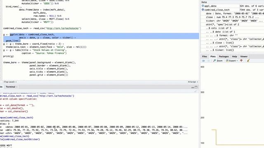Click the 'date : Date, format' row

235,14
